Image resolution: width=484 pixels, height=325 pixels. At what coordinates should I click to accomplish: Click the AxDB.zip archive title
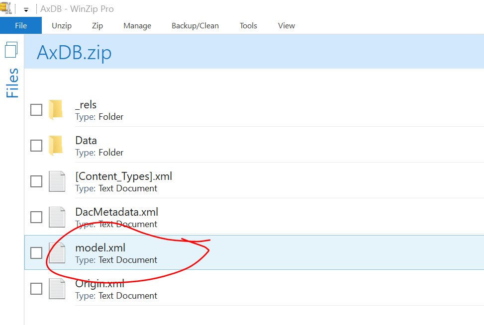click(x=74, y=53)
